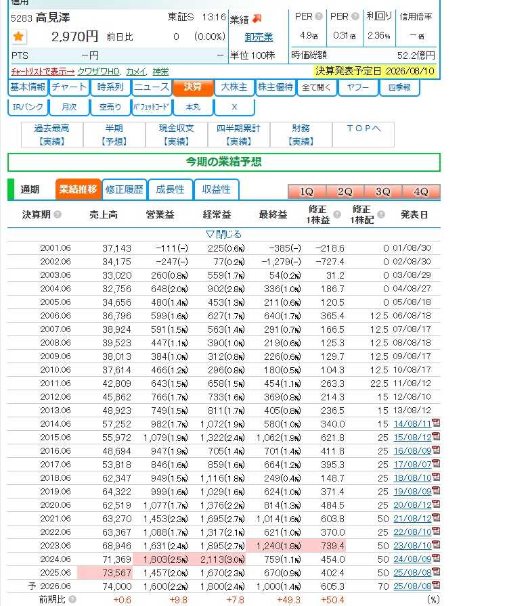530x606 pixels.
Task: Jump to 半期【予想】 section
Action: pyautogui.click(x=114, y=135)
